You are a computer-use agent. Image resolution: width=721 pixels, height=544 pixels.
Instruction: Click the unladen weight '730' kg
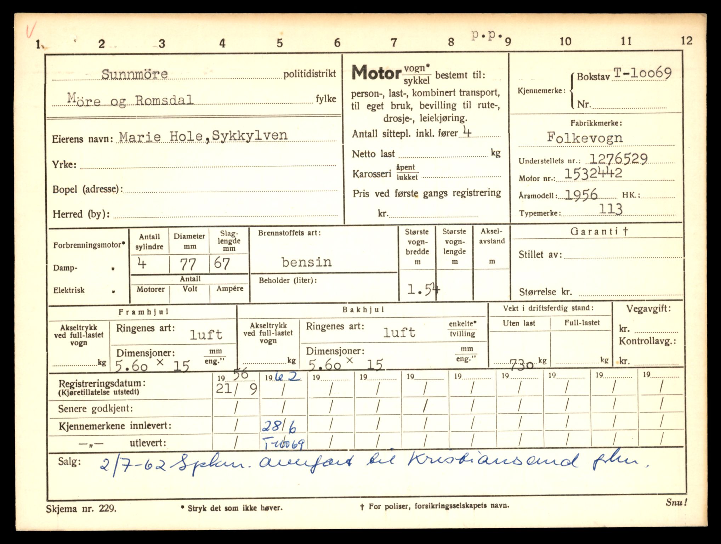[521, 364]
